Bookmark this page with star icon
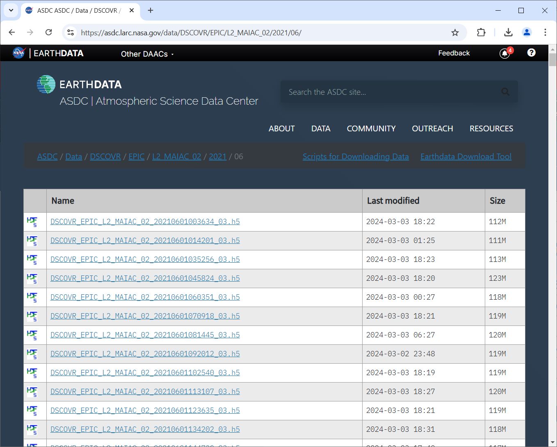The height and width of the screenshot is (447, 557). click(455, 32)
